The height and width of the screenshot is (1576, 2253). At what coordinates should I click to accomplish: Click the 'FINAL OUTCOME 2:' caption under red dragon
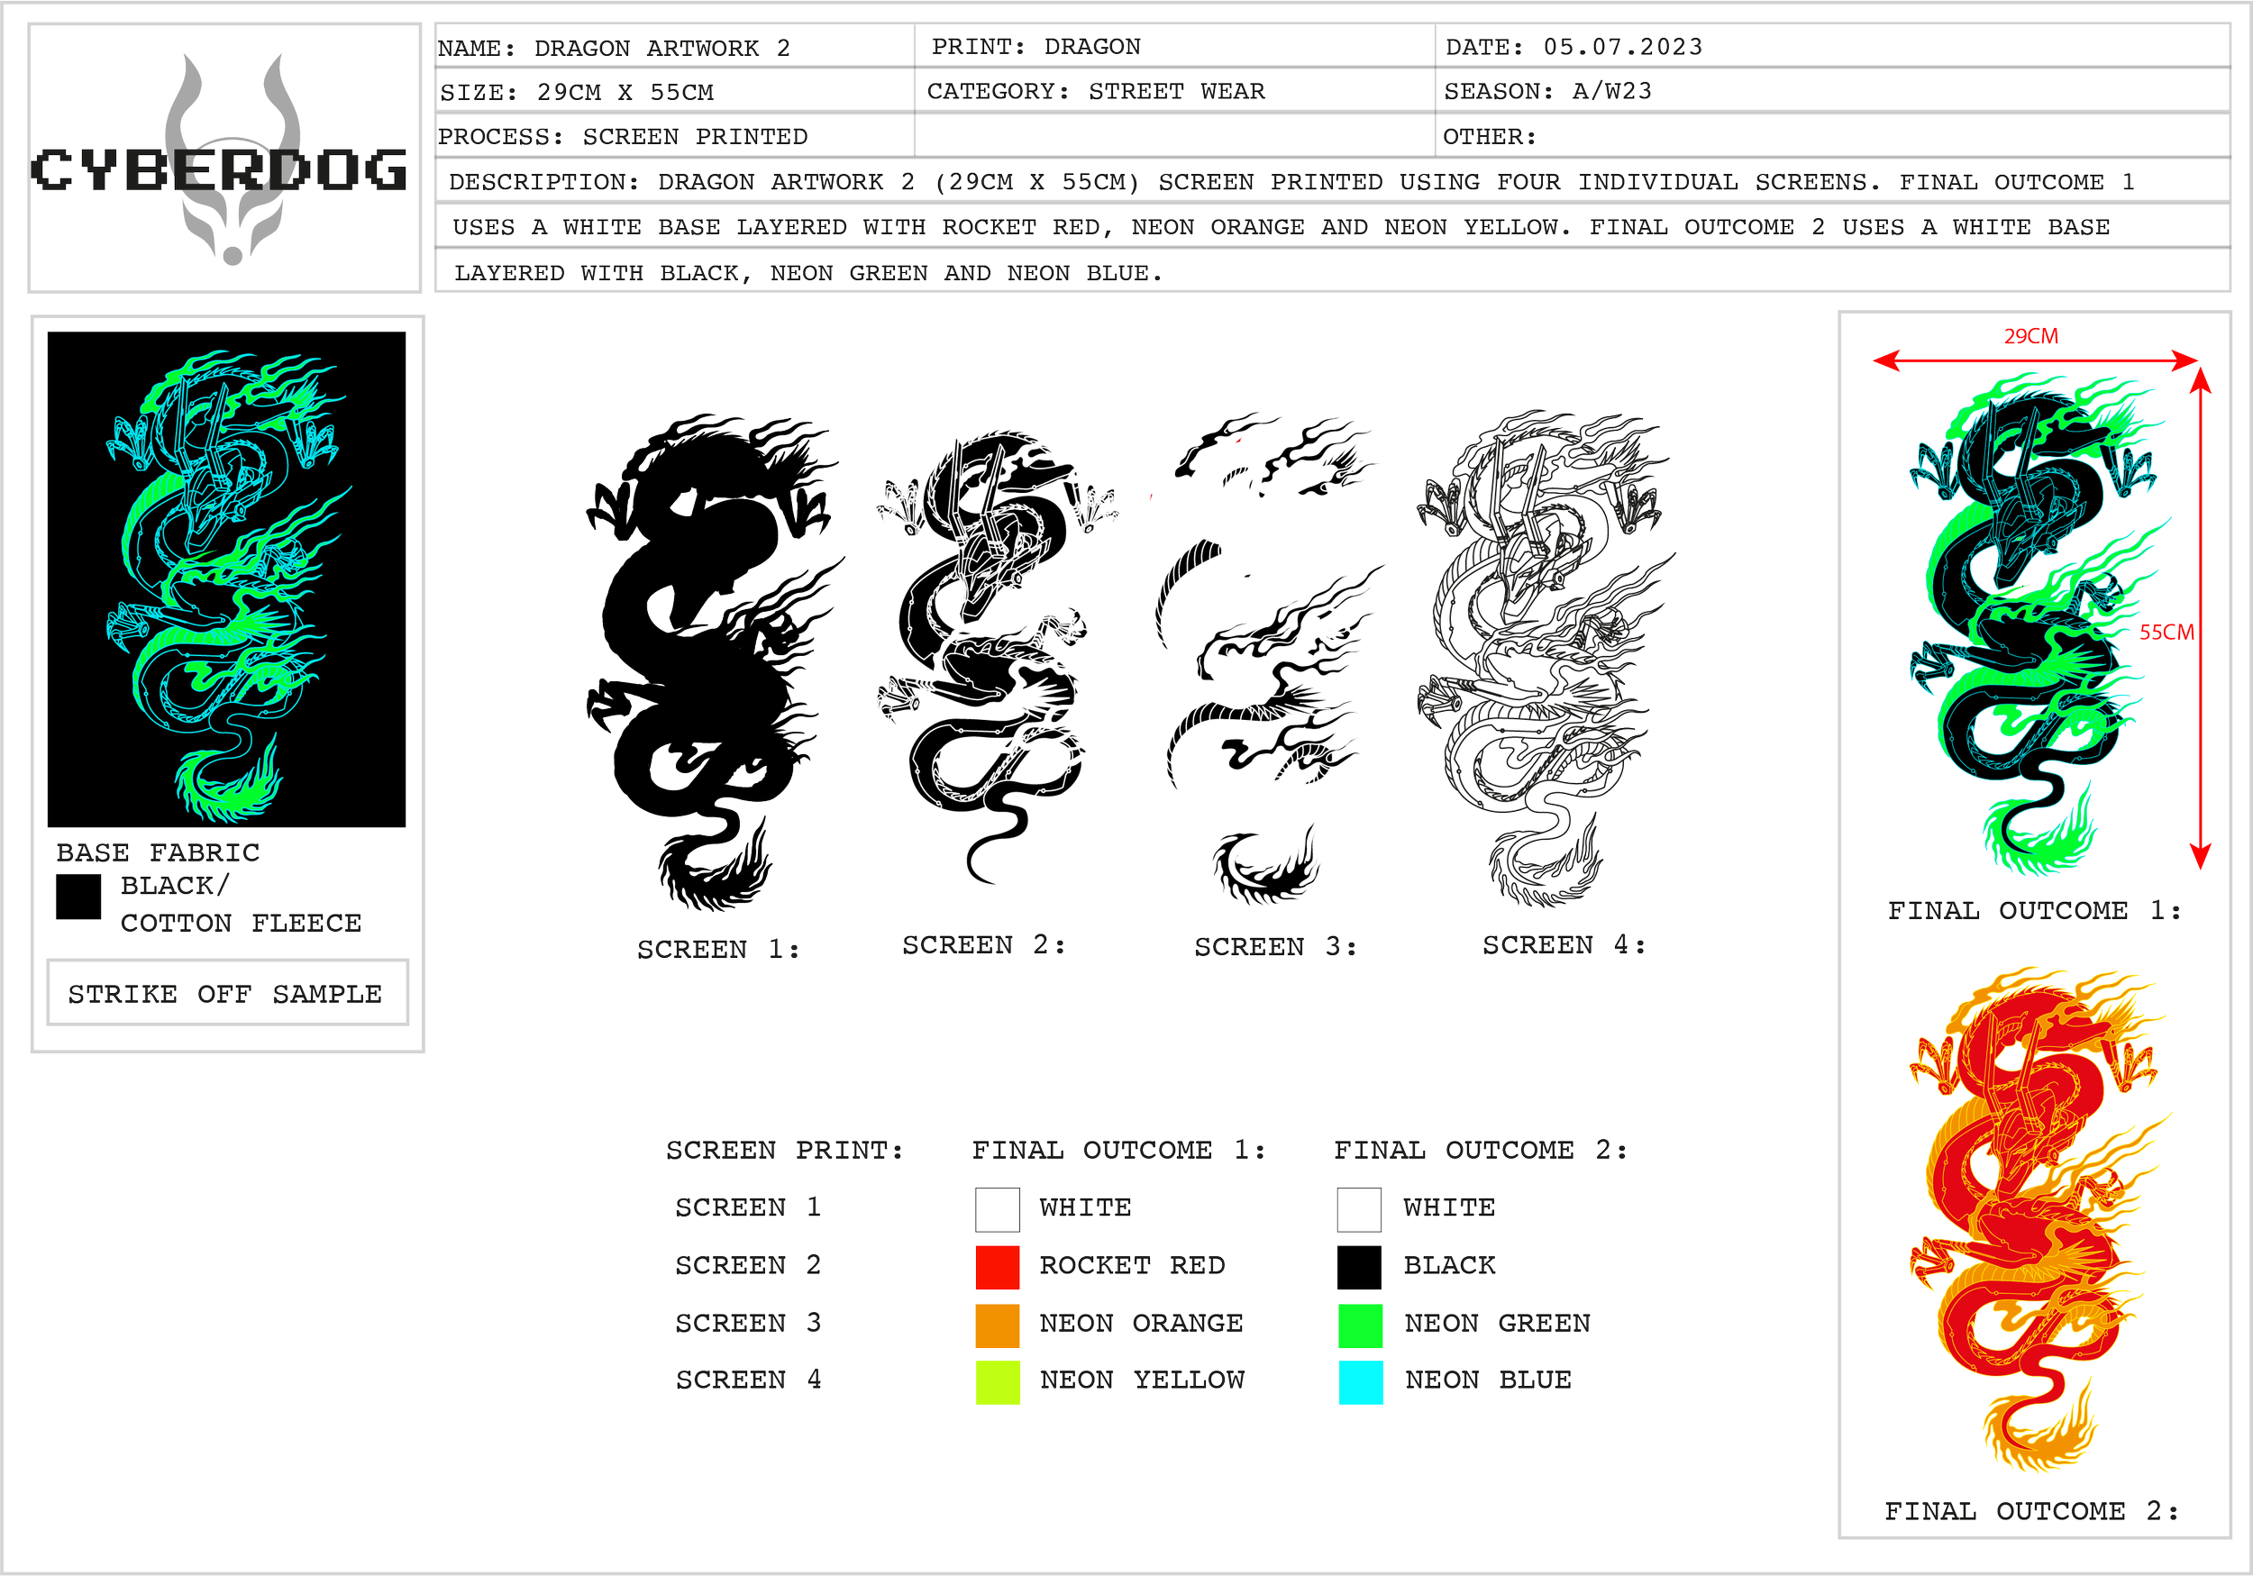2031,1510
